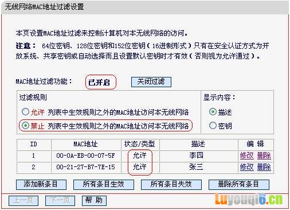290x210 pixels.
Task: Open 修改 link for entry 张三
Action: tap(246, 167)
